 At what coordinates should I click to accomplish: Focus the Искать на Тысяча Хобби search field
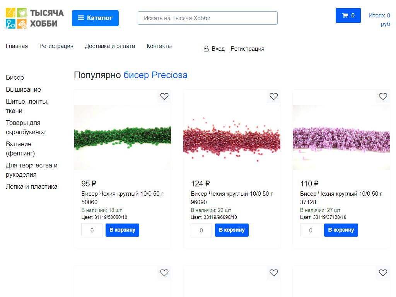pyautogui.click(x=208, y=18)
